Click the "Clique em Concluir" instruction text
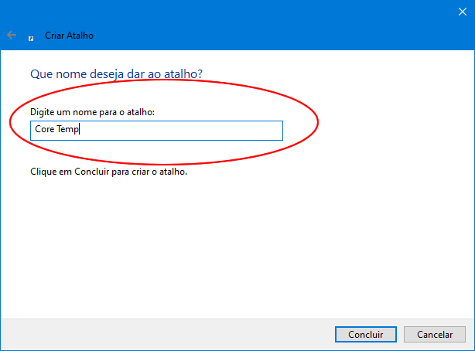Viewport: 475px width, 351px height. [x=108, y=172]
